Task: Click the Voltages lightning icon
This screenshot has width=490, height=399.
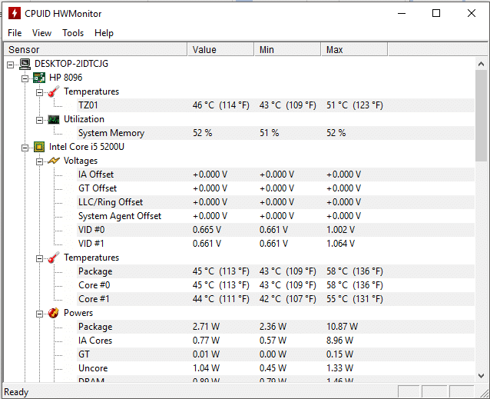Action: tap(54, 161)
